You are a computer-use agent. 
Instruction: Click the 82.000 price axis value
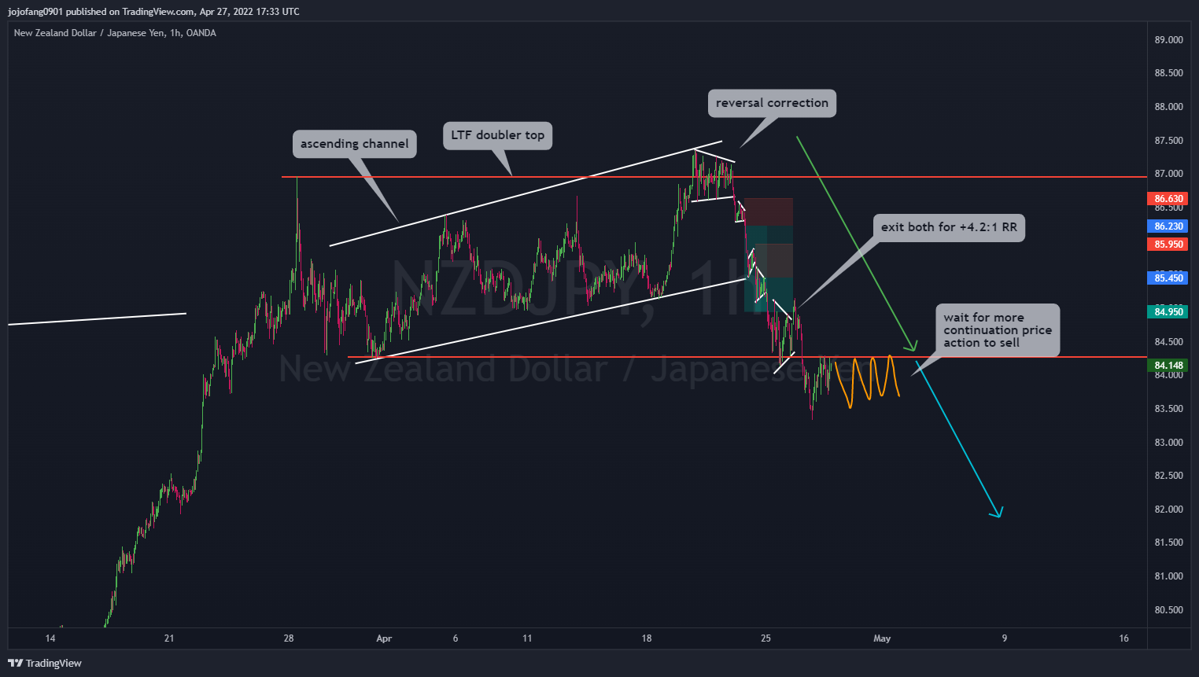click(x=1168, y=510)
